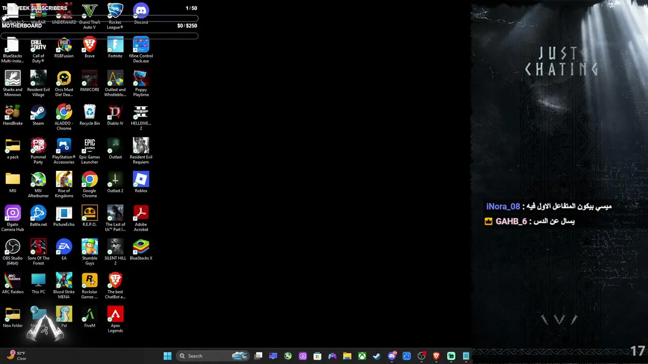Click the Battle.net desktop shortcut
The width and height of the screenshot is (648, 364).
[38, 216]
